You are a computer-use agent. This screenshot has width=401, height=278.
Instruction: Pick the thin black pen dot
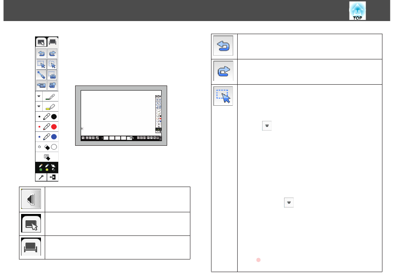[39, 117]
